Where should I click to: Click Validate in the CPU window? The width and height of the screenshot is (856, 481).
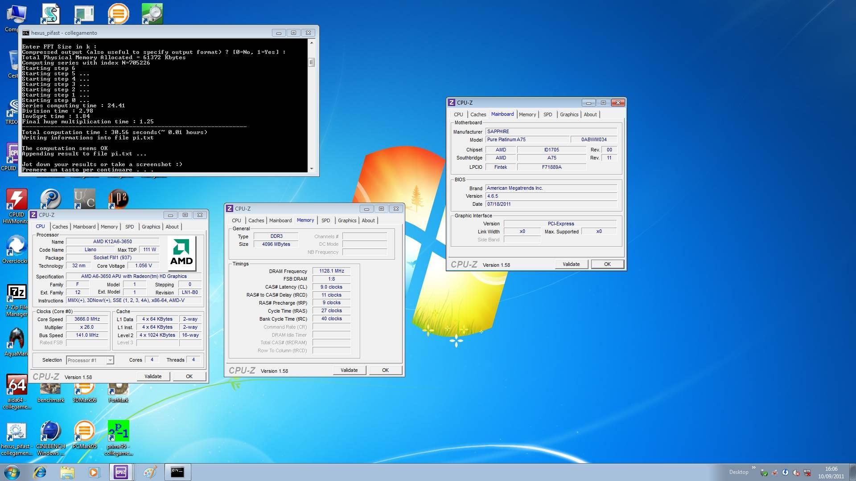coord(153,376)
